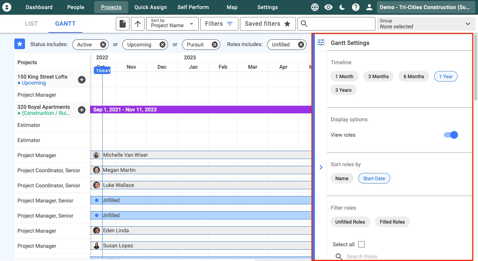Click the eye visibility icon in header
Viewport: 478px width, 261px height.
tap(329, 7)
